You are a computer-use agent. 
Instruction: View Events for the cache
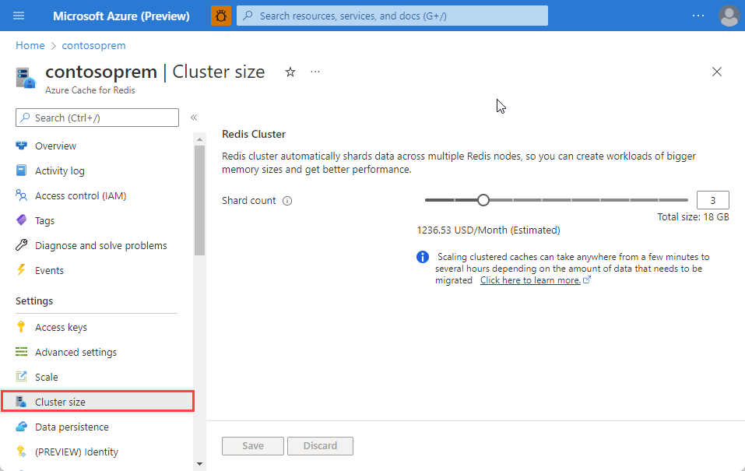tap(47, 270)
